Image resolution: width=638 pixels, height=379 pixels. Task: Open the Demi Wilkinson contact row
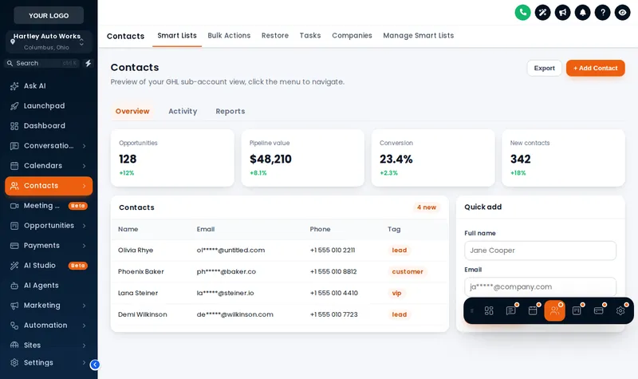[x=280, y=314]
